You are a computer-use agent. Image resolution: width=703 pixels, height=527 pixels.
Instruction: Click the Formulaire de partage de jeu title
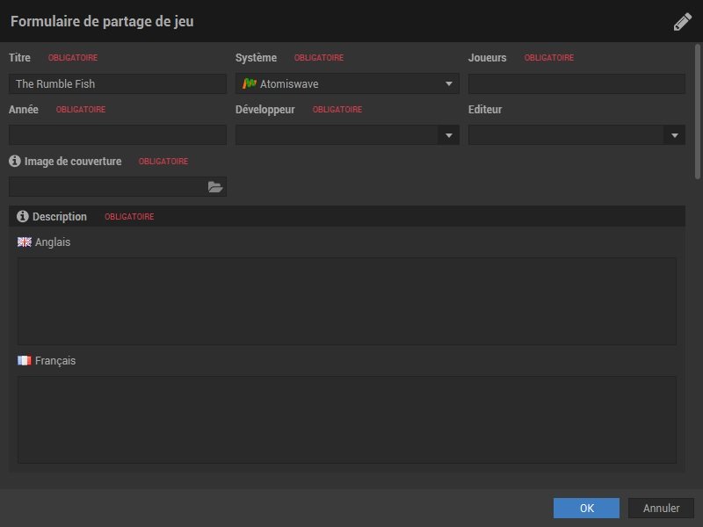click(x=102, y=21)
